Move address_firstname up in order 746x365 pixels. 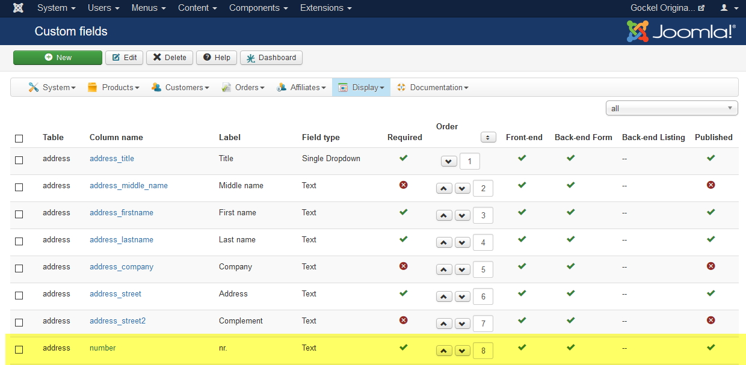click(x=443, y=216)
